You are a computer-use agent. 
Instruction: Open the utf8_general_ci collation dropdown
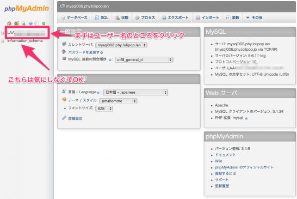pos(144,60)
